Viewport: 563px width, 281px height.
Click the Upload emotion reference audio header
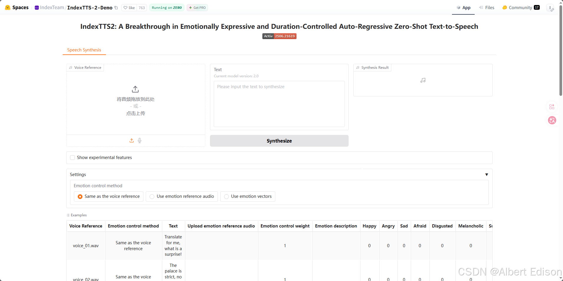click(221, 226)
